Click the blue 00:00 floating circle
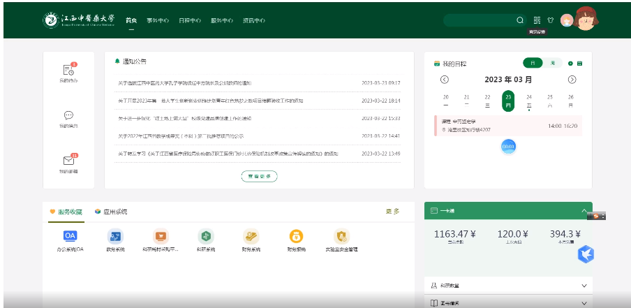This screenshot has height=308, width=631. click(x=508, y=147)
